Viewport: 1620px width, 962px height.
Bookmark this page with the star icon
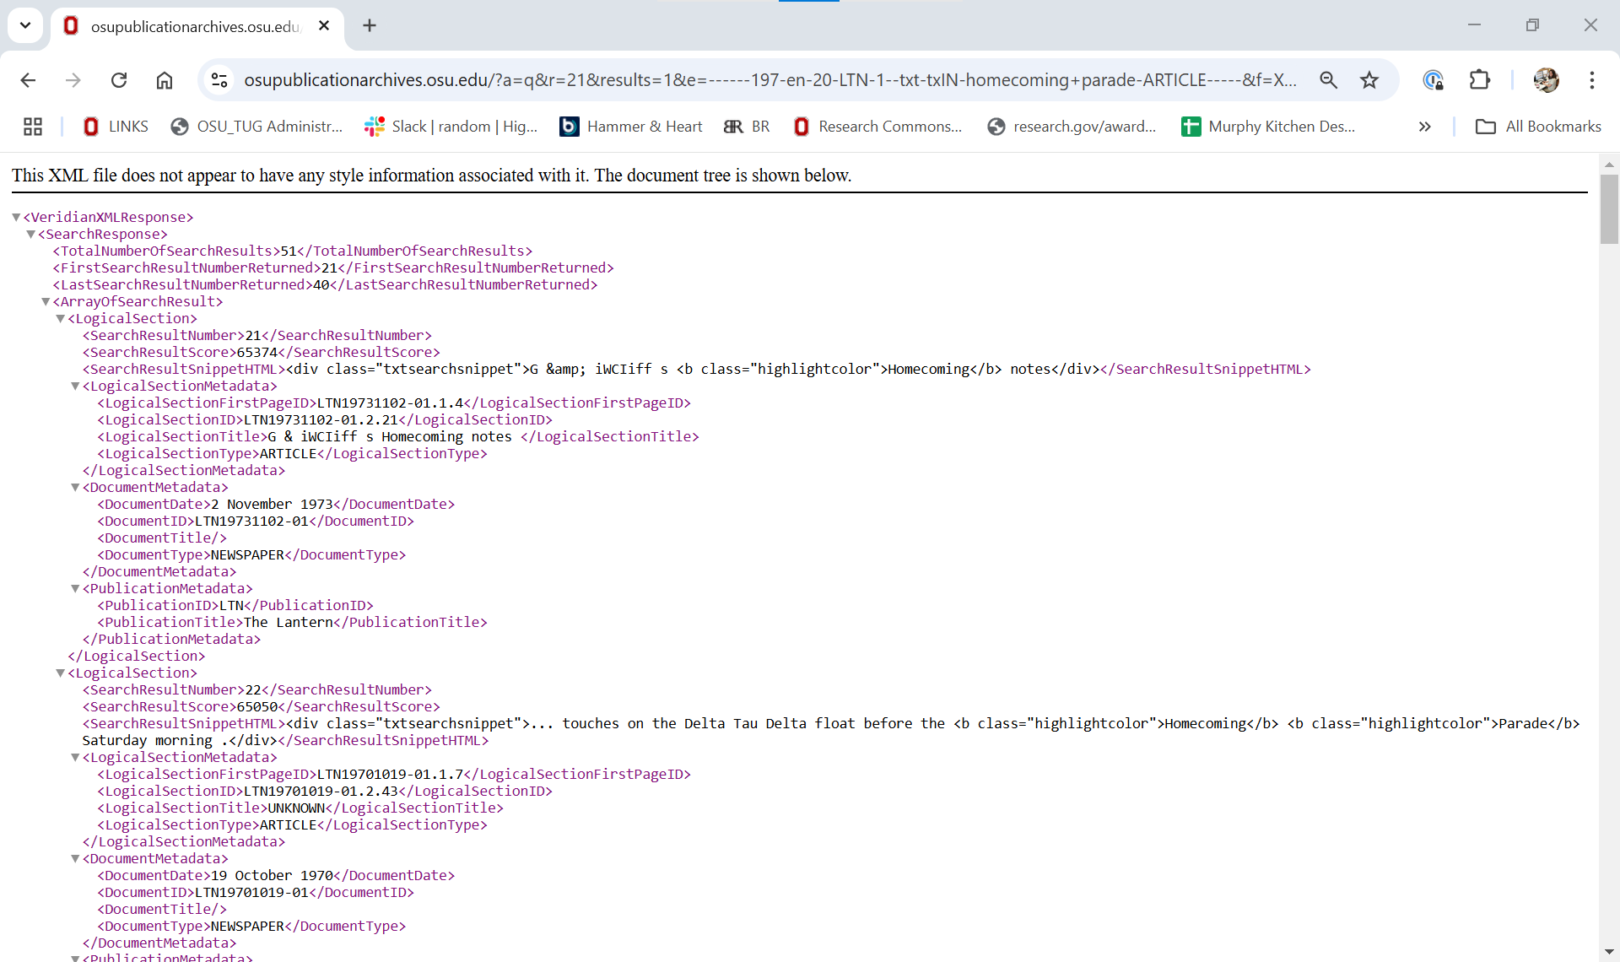(1369, 80)
